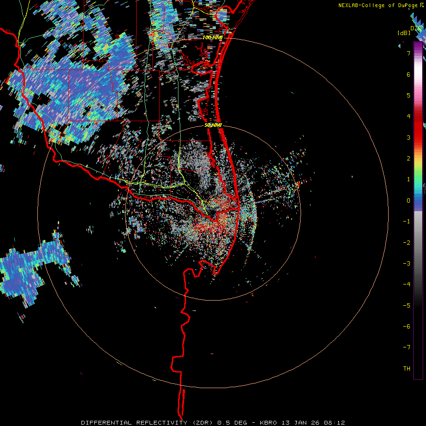Click the color scale value -4
The image size is (426, 426).
407,284
